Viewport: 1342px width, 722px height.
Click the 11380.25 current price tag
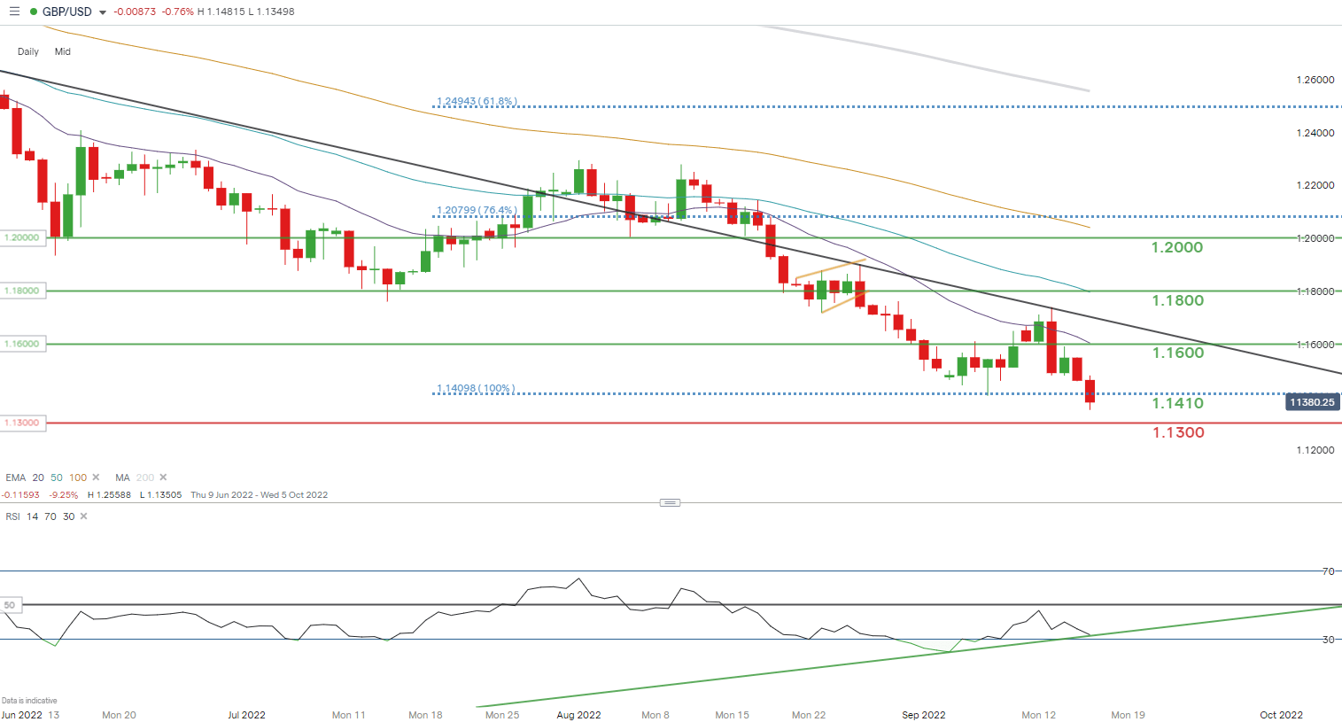(1312, 402)
